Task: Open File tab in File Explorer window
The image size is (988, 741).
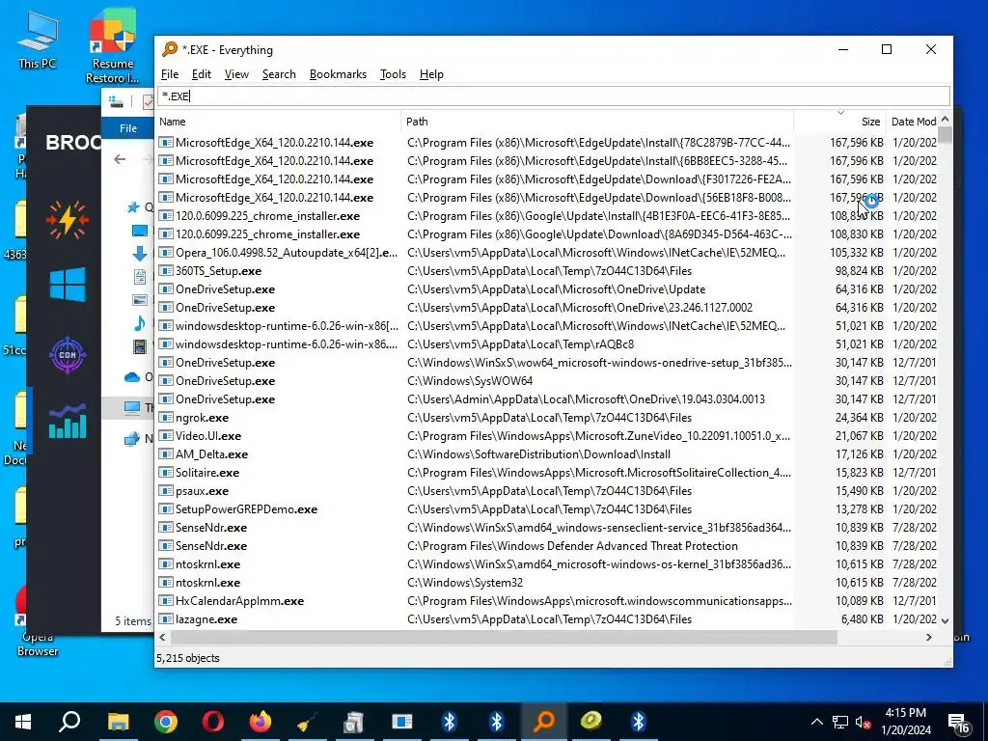Action: pyautogui.click(x=128, y=128)
